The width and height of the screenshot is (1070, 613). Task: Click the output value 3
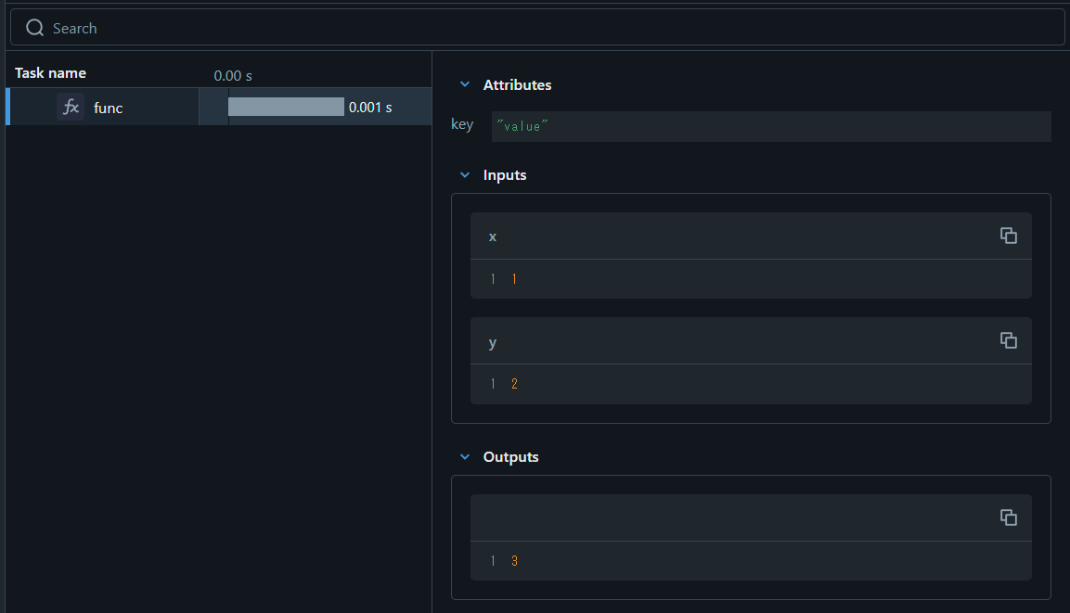[514, 561]
